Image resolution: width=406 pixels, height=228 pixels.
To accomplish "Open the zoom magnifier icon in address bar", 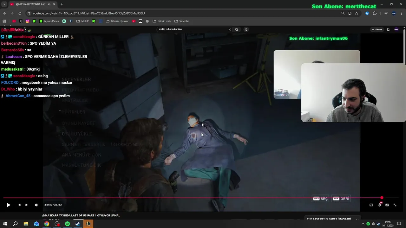I will [x=343, y=13].
